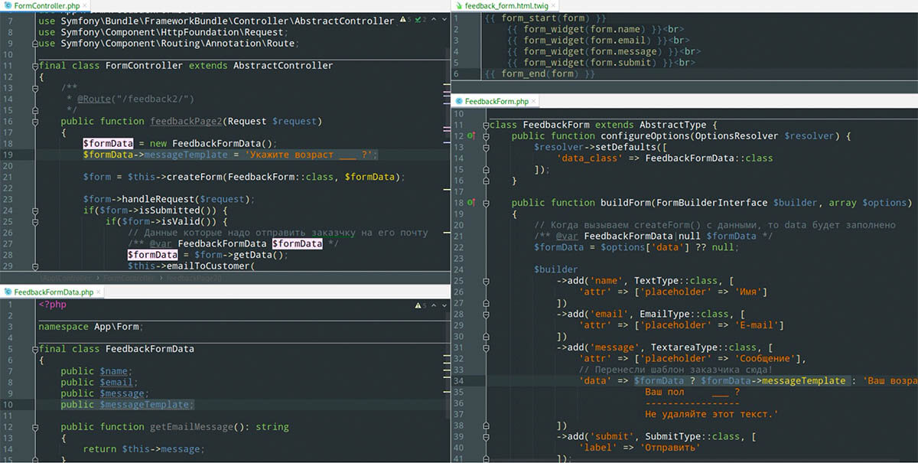
Task: Go to previous highlighted problem in FeedbackFormData.php
Action: [433, 305]
